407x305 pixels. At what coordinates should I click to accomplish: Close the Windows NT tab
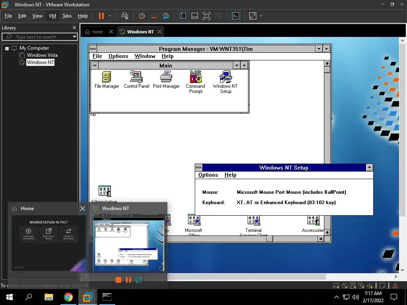160,32
